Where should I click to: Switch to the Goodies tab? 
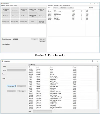pyautogui.click(x=15, y=5)
